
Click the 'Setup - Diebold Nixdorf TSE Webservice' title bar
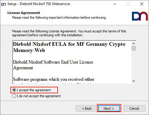(x=39, y=4)
